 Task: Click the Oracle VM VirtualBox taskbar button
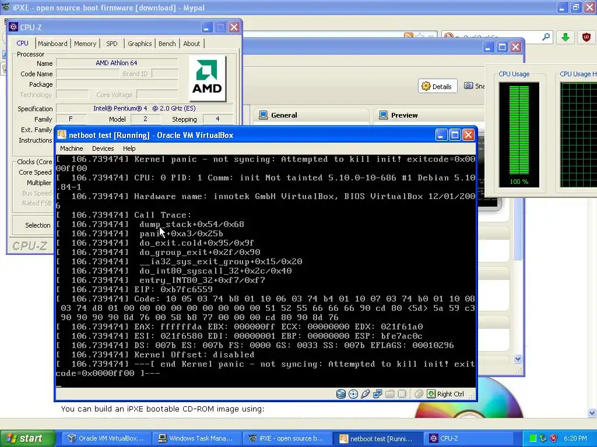[107, 438]
